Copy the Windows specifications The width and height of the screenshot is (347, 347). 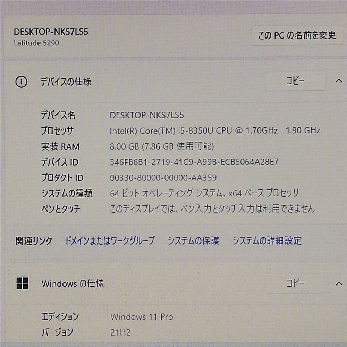tap(295, 283)
